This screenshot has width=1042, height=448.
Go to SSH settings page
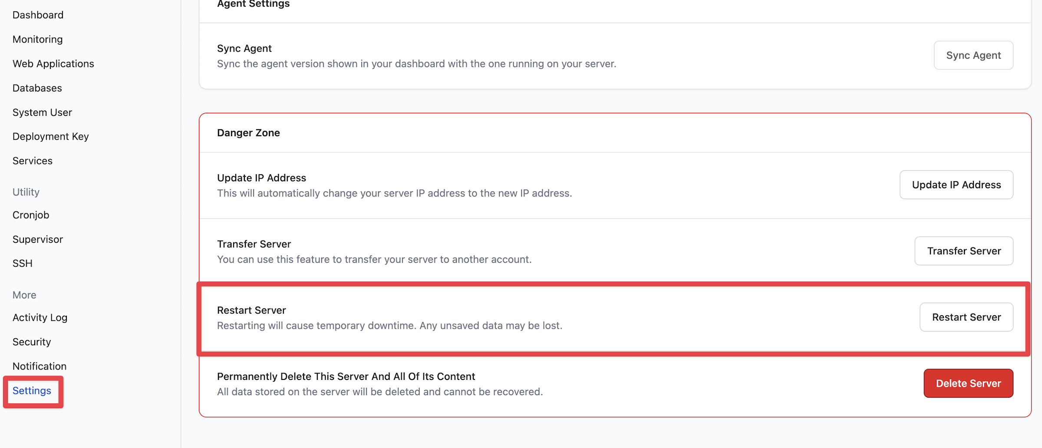tap(22, 263)
